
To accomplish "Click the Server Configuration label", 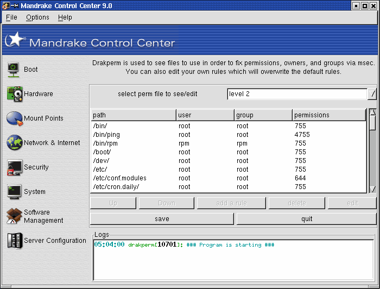I will click(55, 241).
